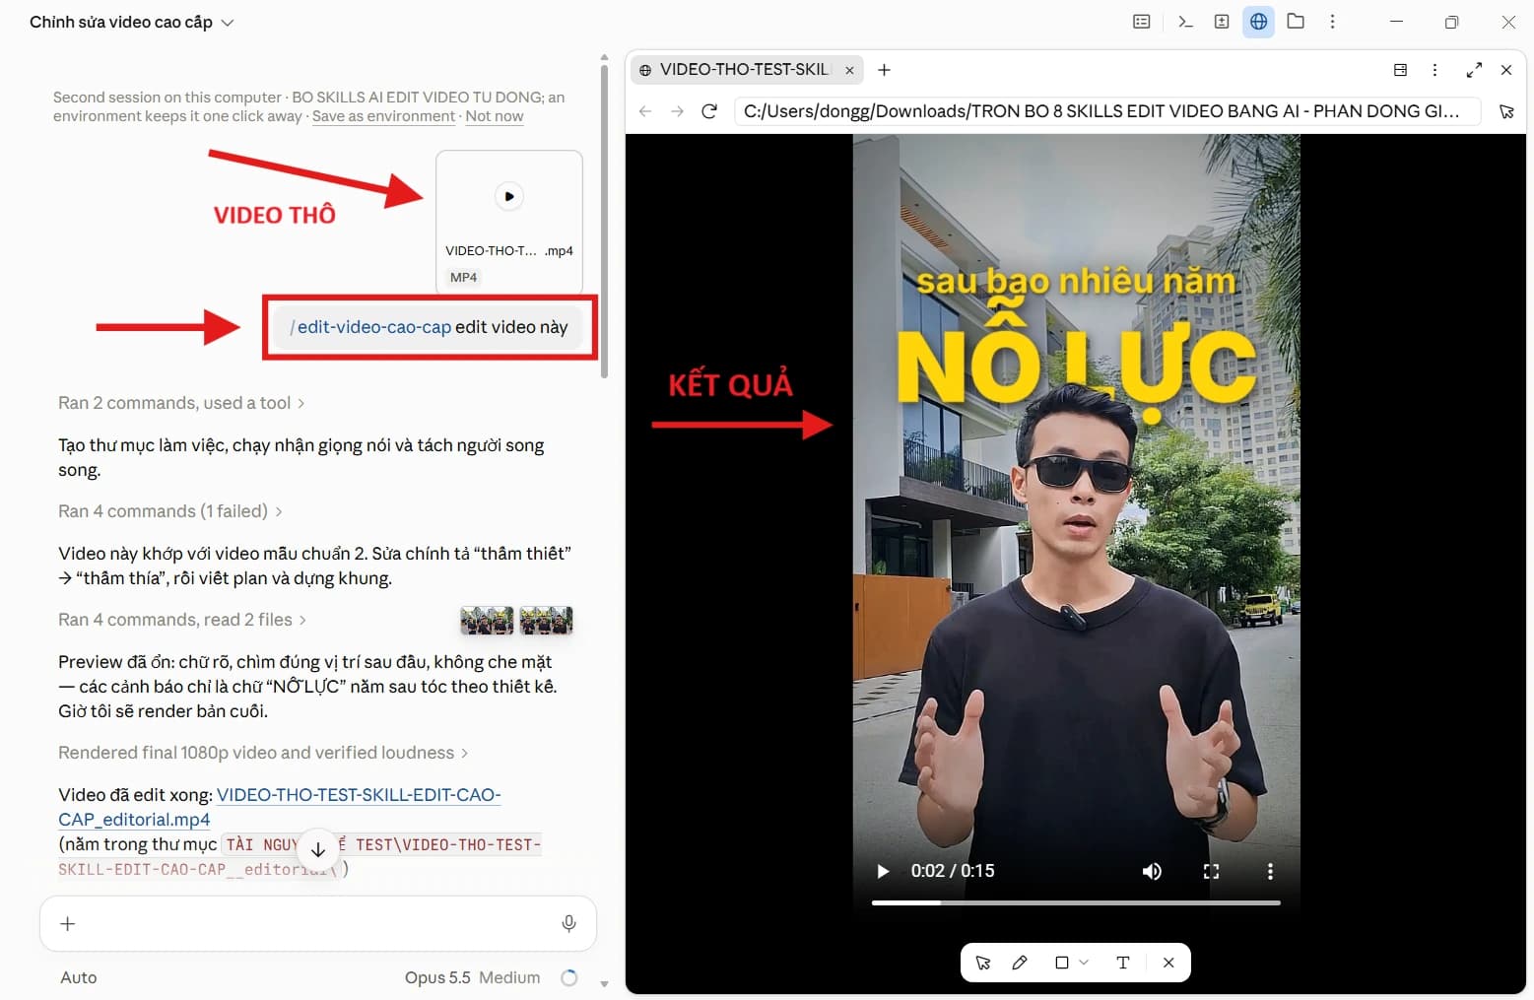Image resolution: width=1534 pixels, height=1000 pixels.
Task: Select the pencil draw annotation tool
Action: click(1020, 963)
